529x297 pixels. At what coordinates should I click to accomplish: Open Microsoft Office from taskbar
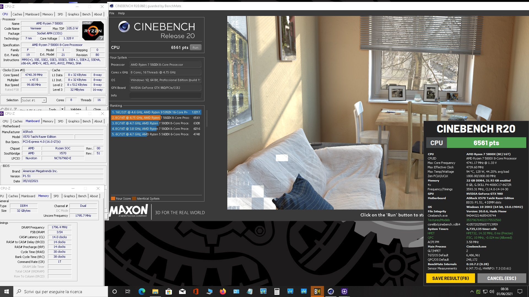(196, 291)
